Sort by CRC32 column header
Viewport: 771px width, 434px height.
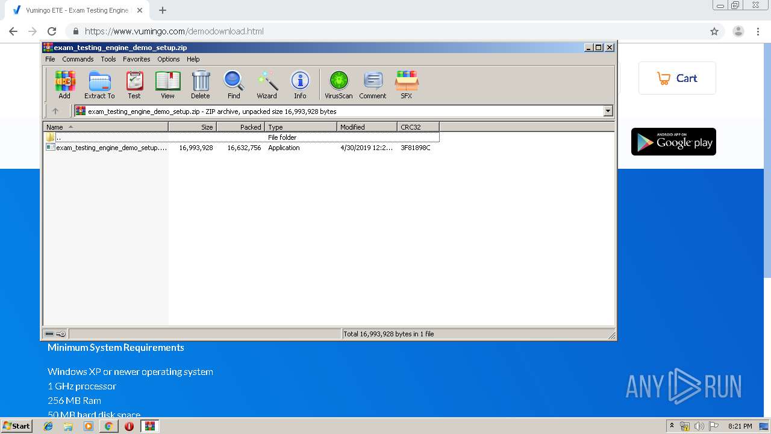pyautogui.click(x=418, y=127)
